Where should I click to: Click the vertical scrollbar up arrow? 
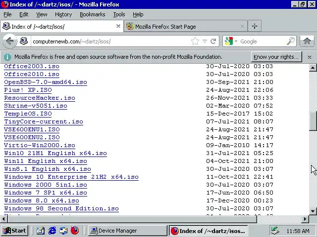pos(313,68)
